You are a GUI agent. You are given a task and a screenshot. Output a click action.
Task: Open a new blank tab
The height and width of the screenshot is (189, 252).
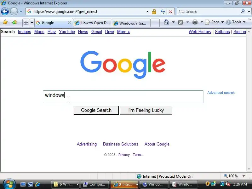pos(155,23)
